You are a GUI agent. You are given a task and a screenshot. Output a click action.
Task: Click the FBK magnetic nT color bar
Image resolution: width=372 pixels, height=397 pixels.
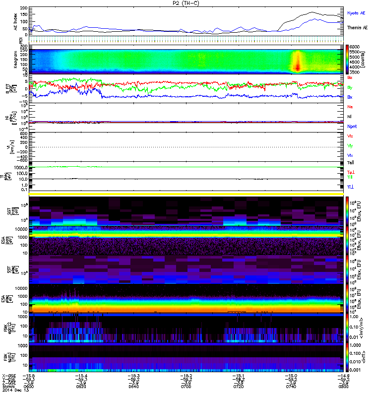point(347,357)
